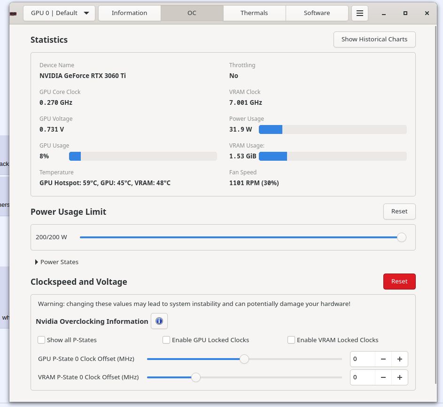Minimize the LACT window
The height and width of the screenshot is (407, 443).
point(384,13)
